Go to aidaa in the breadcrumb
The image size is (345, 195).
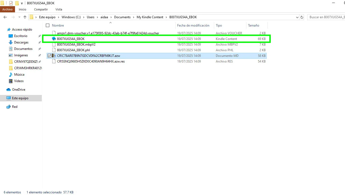(x=104, y=17)
